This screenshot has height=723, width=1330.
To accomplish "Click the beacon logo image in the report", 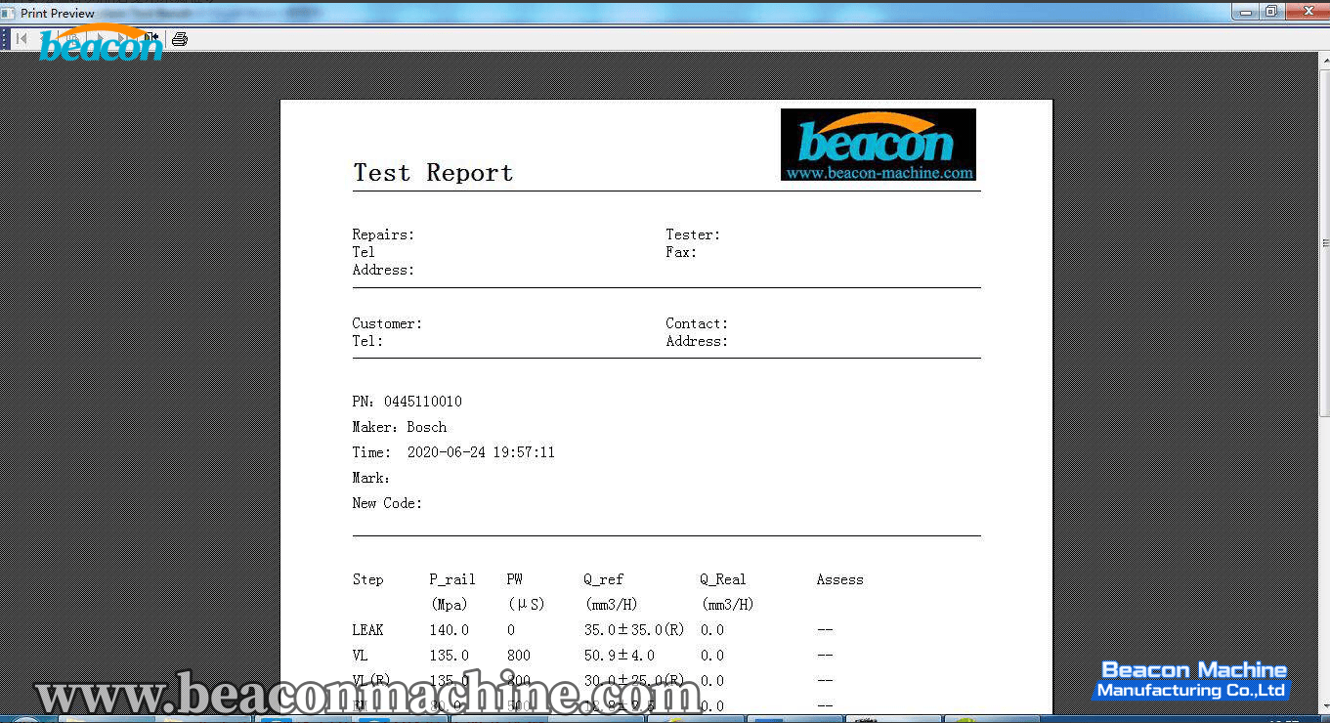I will click(x=878, y=139).
